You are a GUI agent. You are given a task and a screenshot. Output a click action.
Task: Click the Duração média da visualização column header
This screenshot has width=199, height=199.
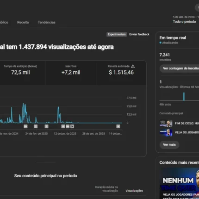(x=106, y=189)
